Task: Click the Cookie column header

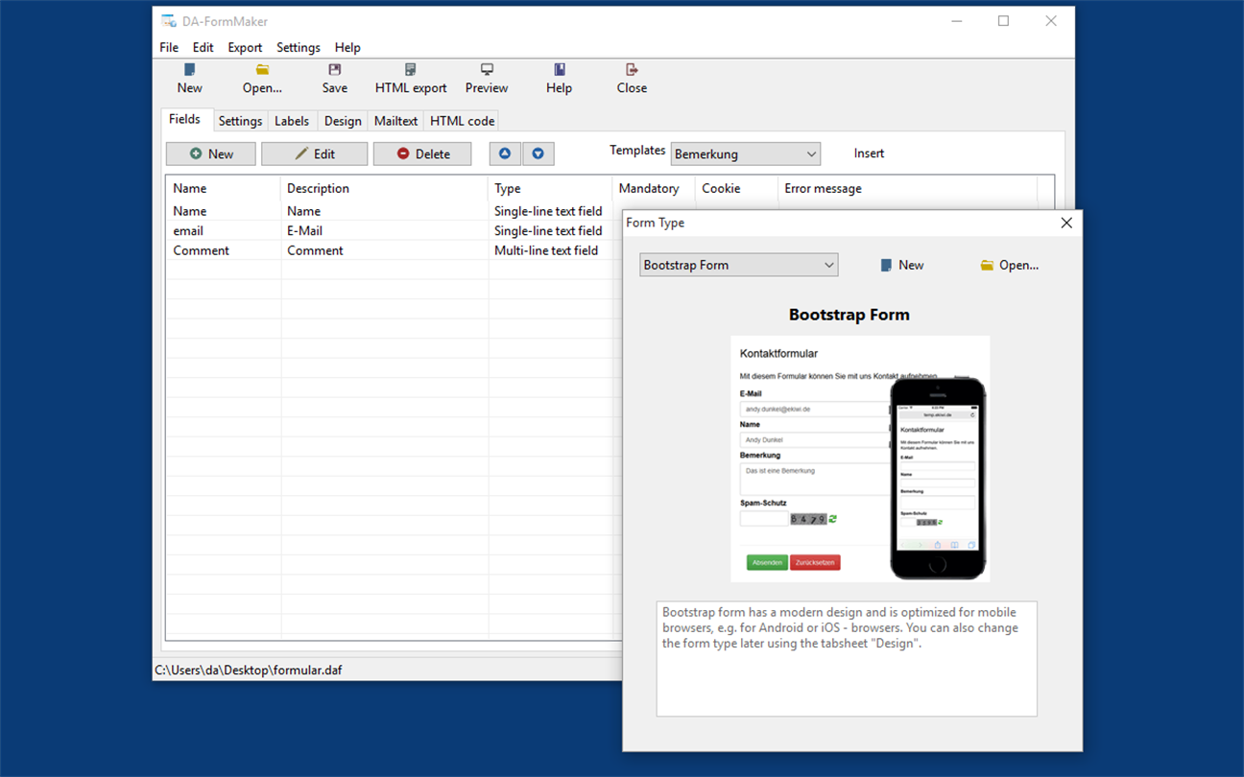Action: 736,188
